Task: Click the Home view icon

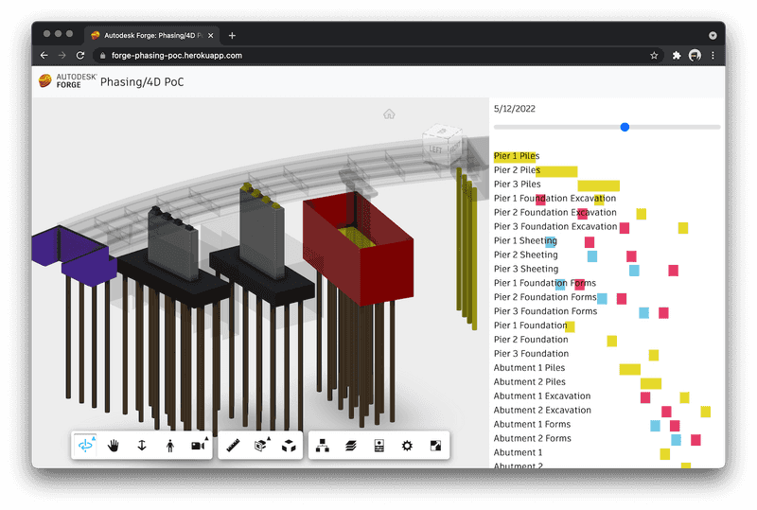Action: 389,114
